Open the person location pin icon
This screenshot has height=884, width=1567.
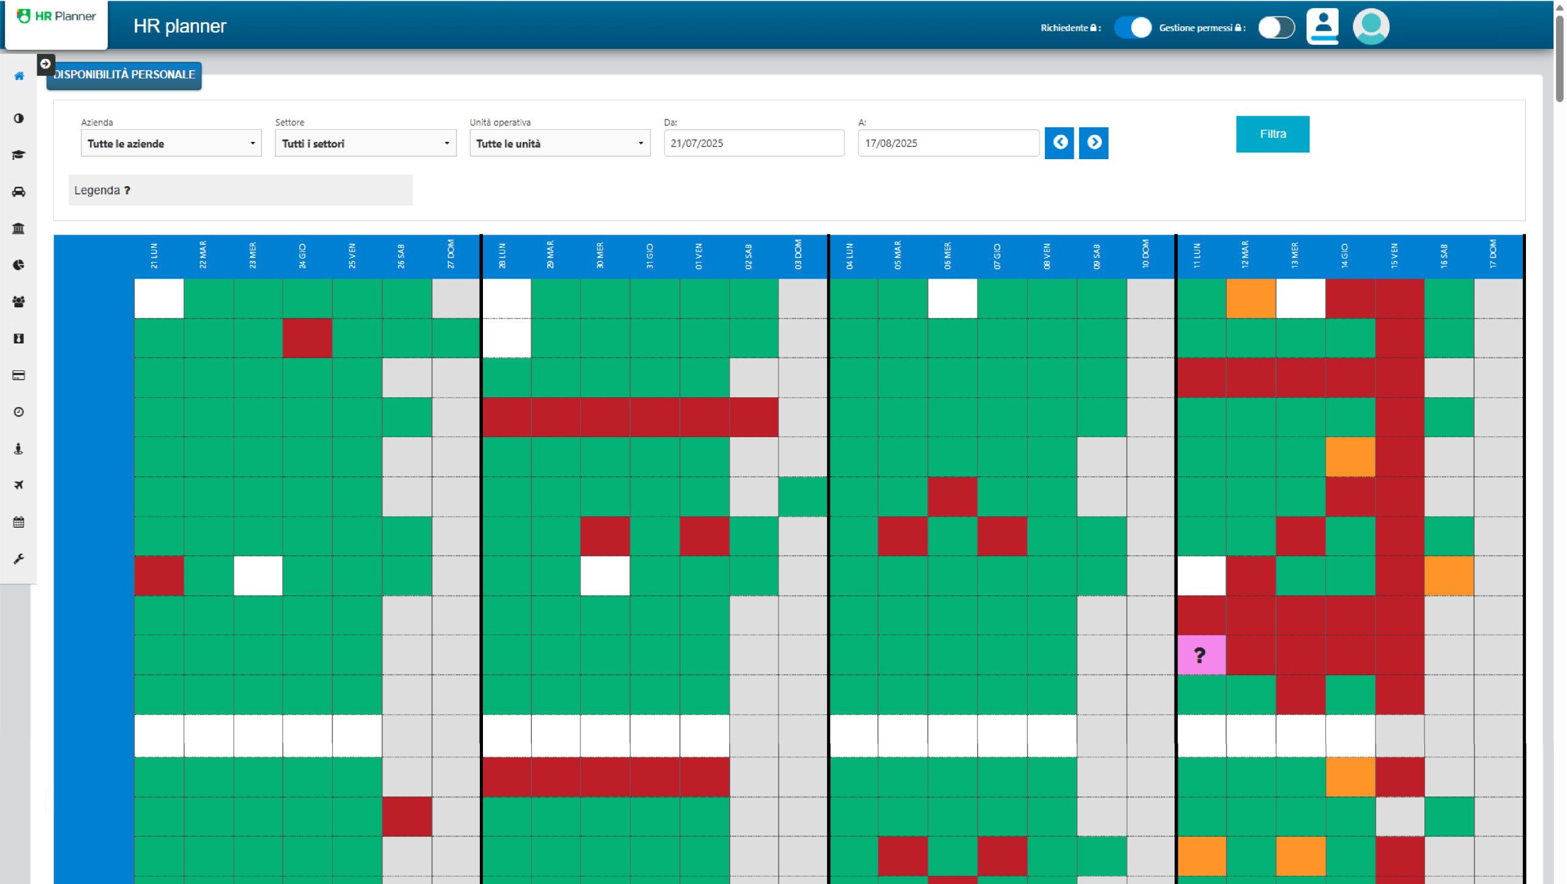click(x=19, y=449)
